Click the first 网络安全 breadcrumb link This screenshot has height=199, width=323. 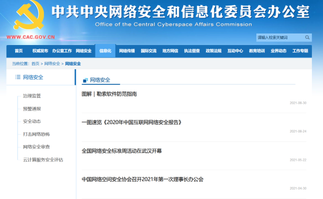(52, 64)
